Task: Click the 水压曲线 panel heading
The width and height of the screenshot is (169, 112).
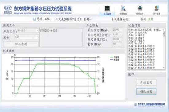Action: pos(9,51)
